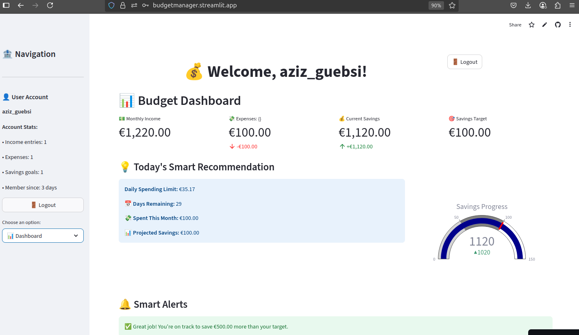579x335 pixels.
Task: Open the Firefox hamburger menu
Action: (x=572, y=5)
